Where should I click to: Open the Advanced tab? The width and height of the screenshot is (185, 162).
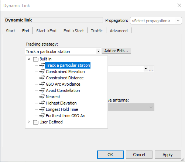click(119, 31)
